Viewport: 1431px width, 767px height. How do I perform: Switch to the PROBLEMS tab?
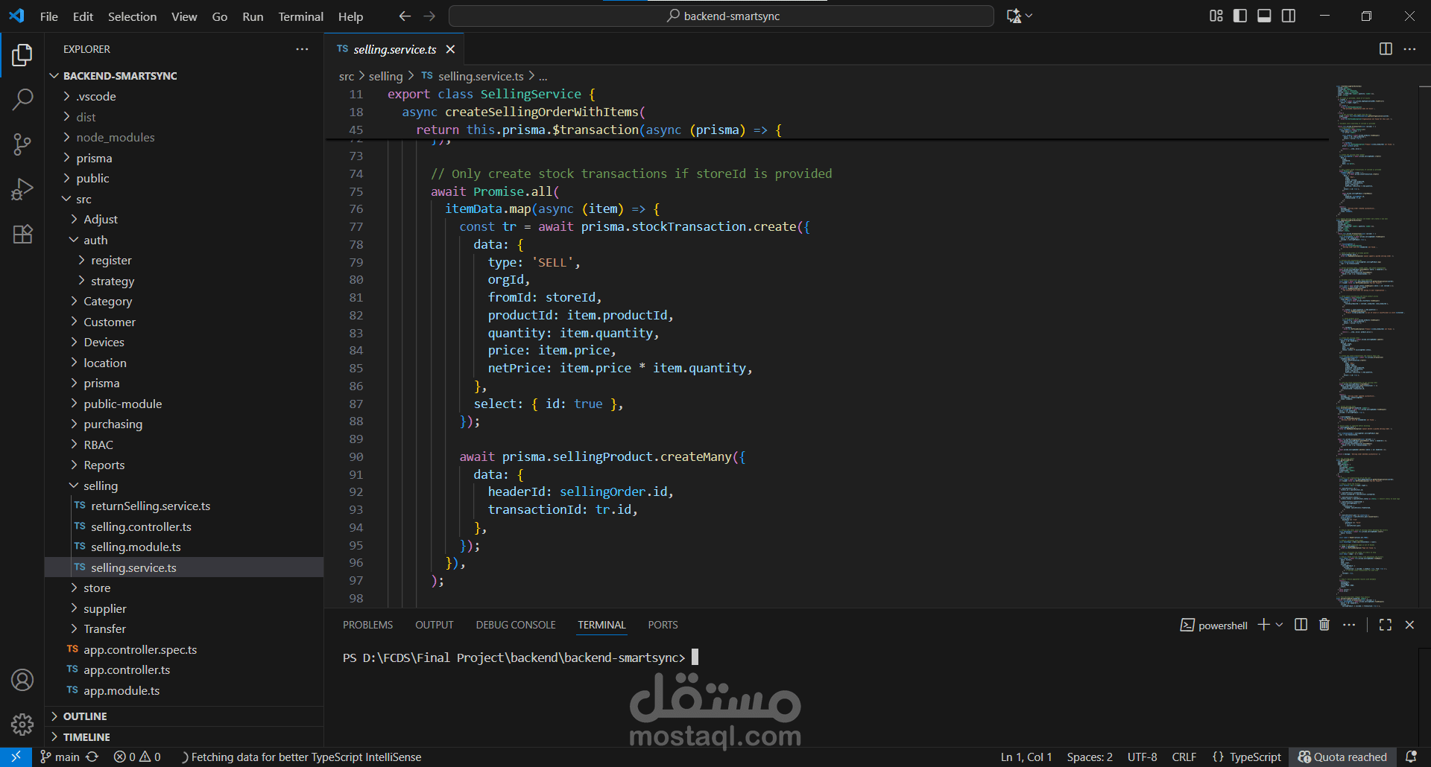coord(367,625)
